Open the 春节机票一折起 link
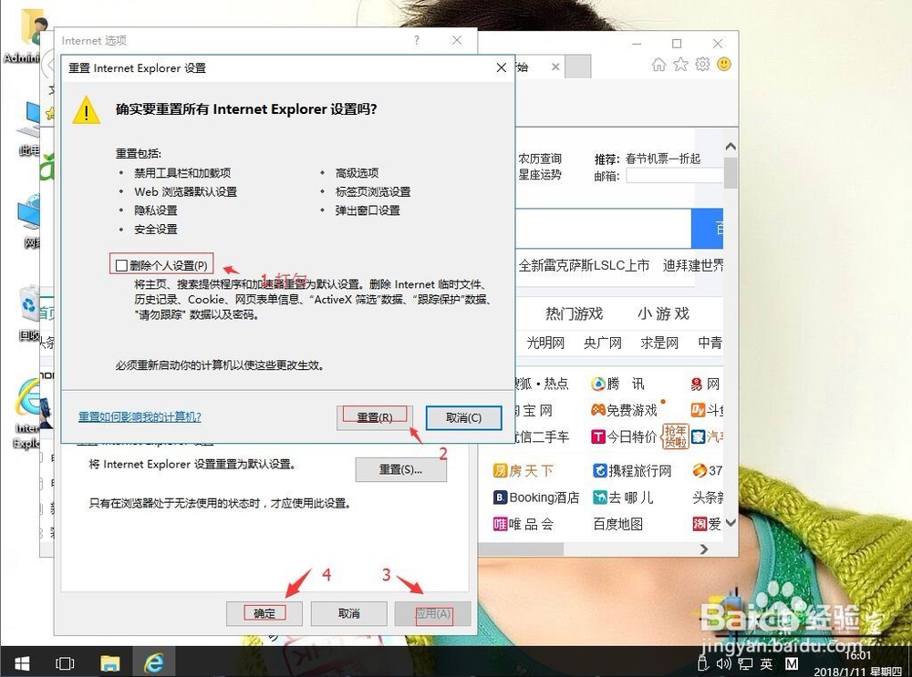Viewport: 912px width, 677px height. (662, 159)
